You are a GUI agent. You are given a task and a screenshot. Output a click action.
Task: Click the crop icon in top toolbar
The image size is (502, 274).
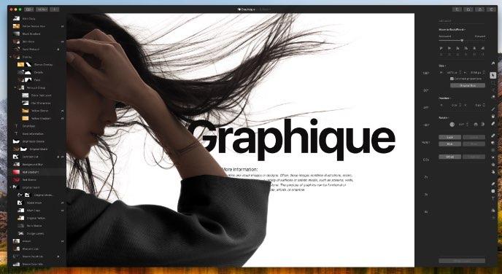point(457,9)
